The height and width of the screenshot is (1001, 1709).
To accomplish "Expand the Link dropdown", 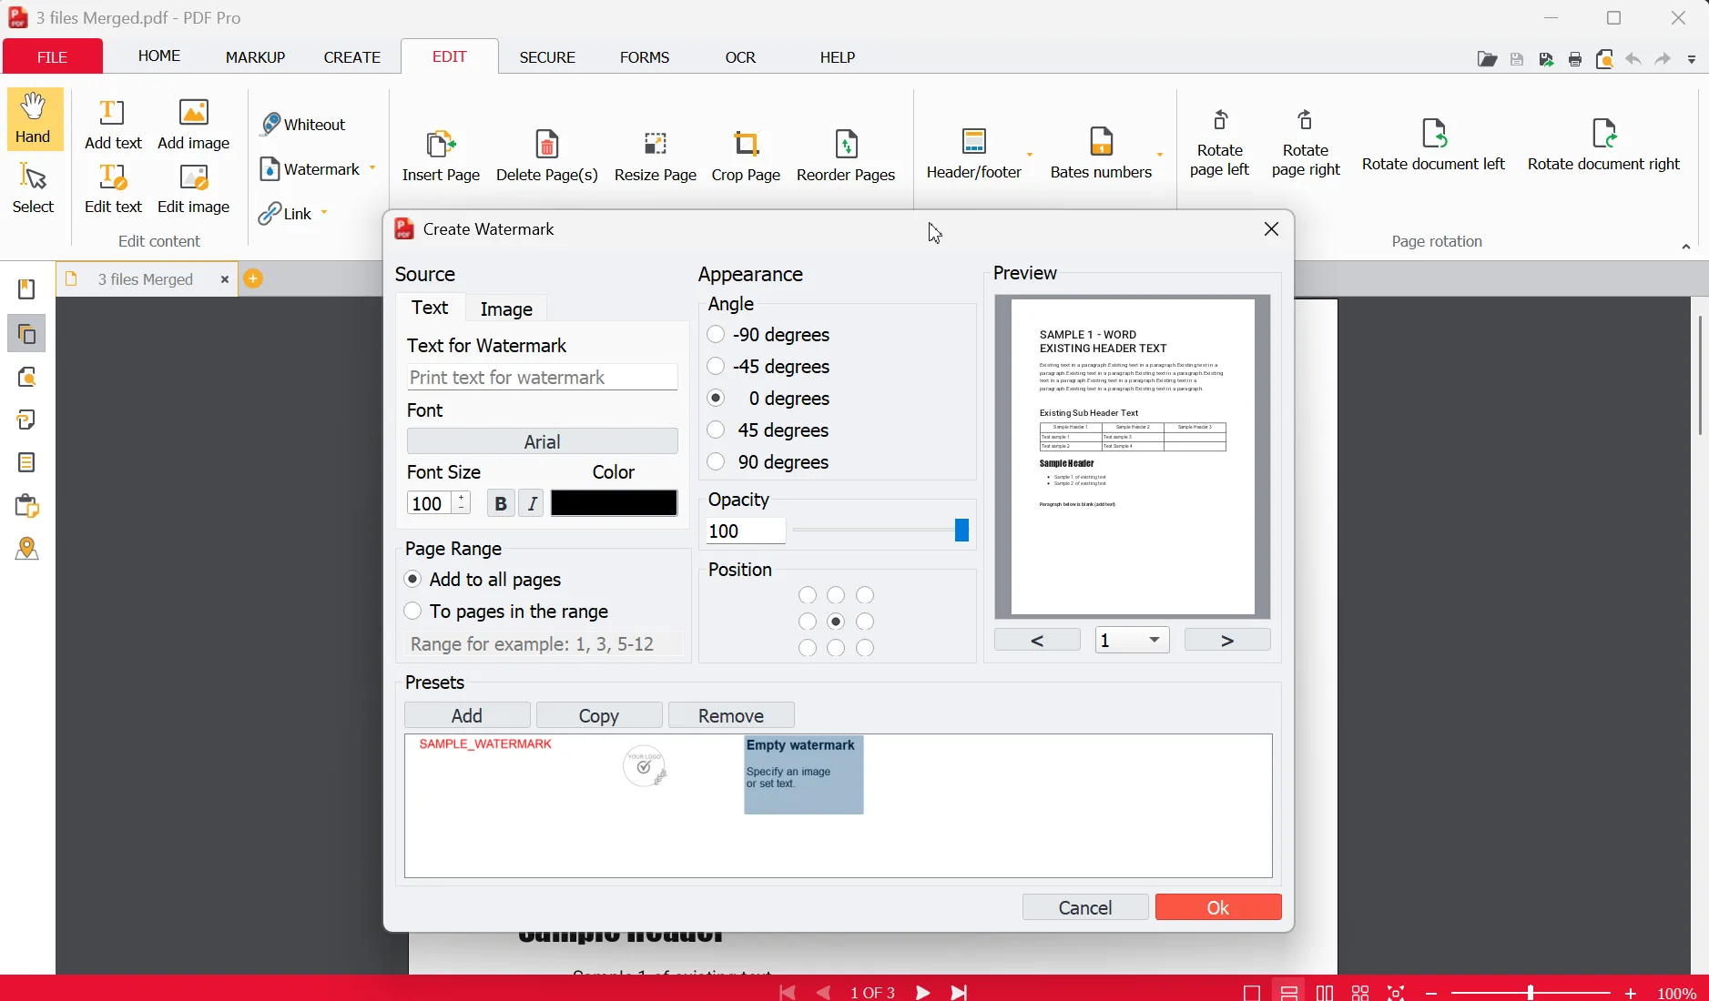I will tap(325, 213).
